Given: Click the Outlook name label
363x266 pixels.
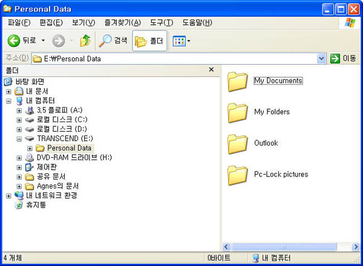Looking at the screenshot, I should (266, 143).
